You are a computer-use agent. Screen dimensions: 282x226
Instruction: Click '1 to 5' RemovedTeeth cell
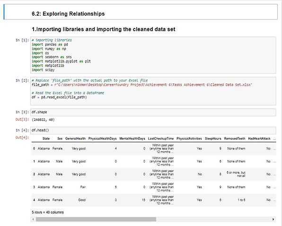[x=241, y=200]
